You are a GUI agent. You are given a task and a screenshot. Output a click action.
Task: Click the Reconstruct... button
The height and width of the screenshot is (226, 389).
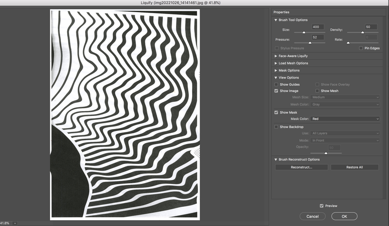(301, 167)
